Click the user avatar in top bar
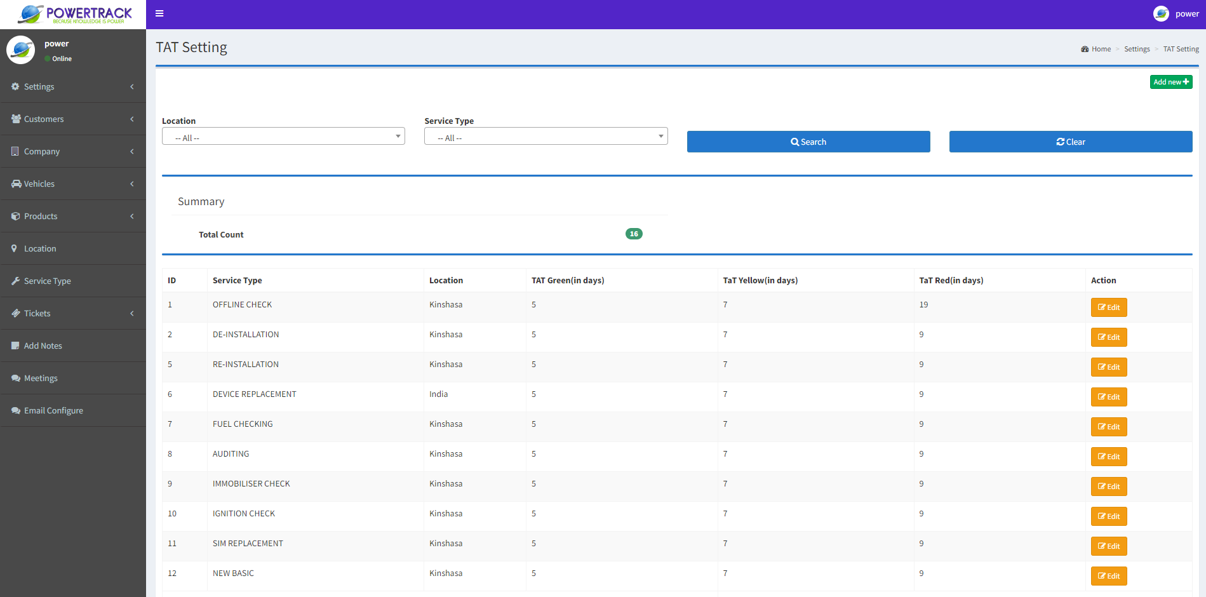 pos(1161,14)
